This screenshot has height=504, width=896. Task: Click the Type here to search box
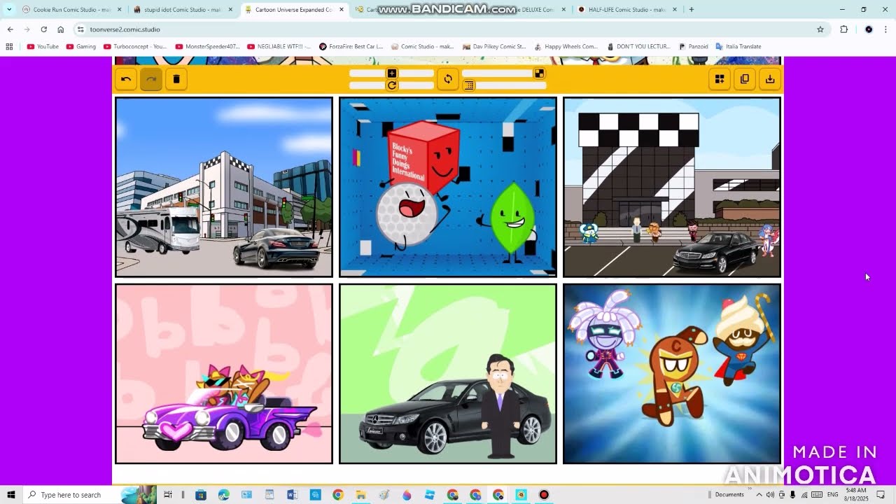tap(91, 495)
